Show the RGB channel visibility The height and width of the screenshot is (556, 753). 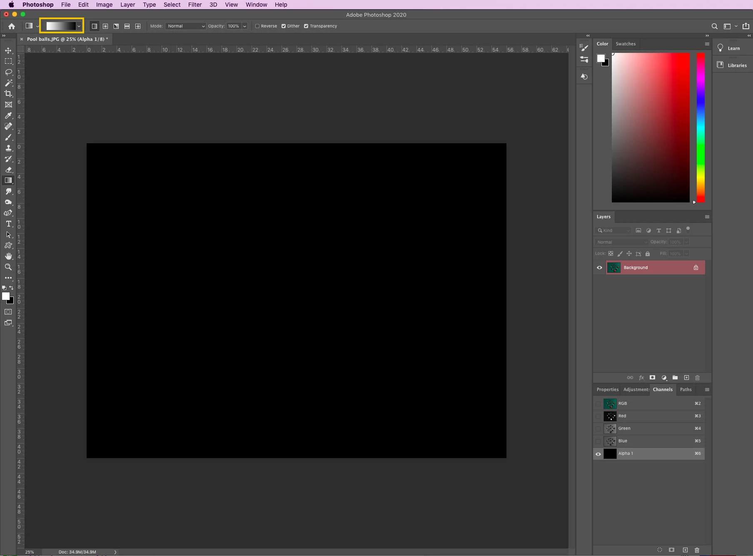click(x=598, y=404)
